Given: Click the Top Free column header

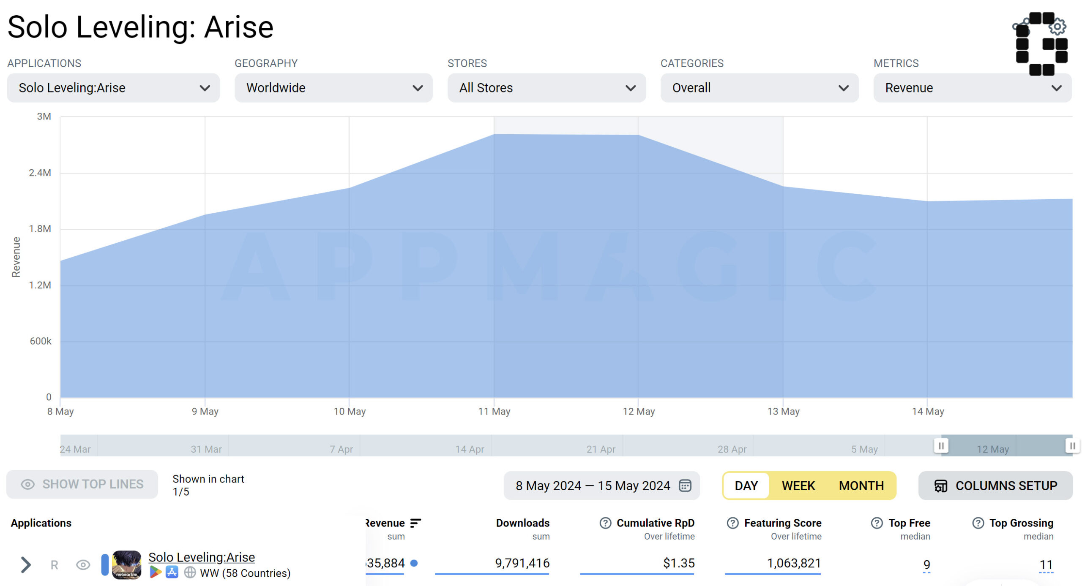Looking at the screenshot, I should 909,523.
